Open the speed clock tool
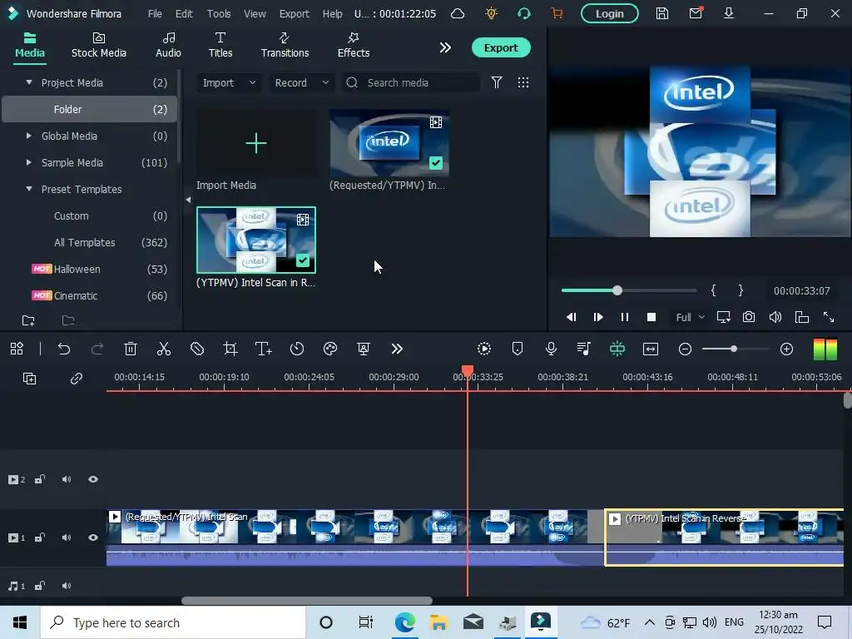 (x=297, y=349)
